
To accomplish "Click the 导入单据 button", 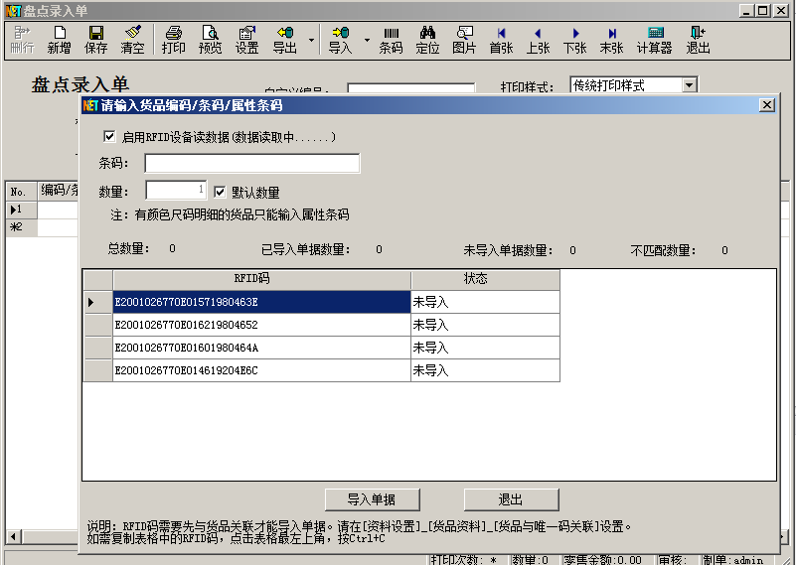I will [x=372, y=499].
